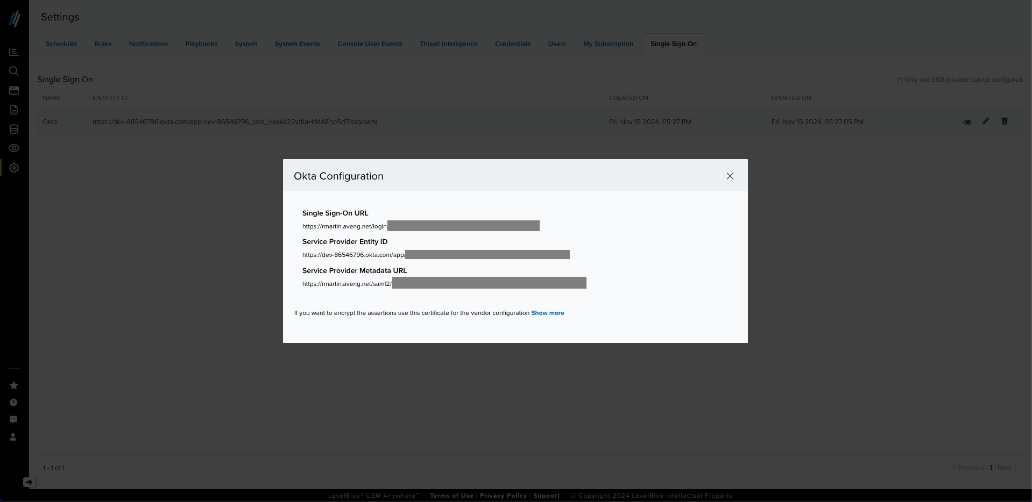Switch to the System tab

[246, 44]
